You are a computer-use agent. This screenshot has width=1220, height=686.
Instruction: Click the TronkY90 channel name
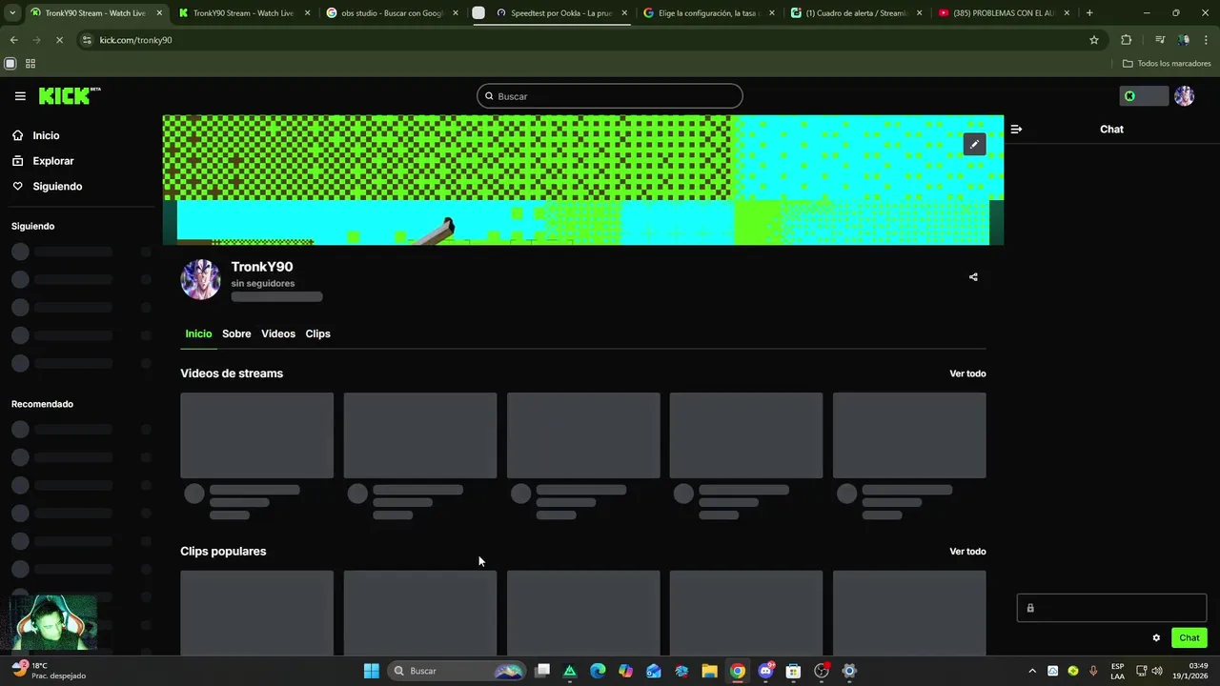pos(262,267)
